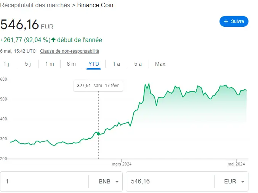This screenshot has width=258, height=193.
Task: Select the 1 j time range tab
Action: [6, 64]
